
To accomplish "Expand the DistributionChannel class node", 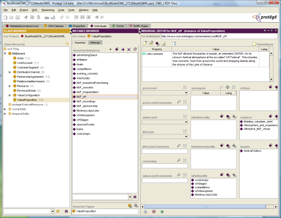I will [x=10, y=72].
